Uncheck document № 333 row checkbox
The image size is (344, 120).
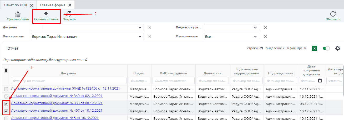click(6, 104)
